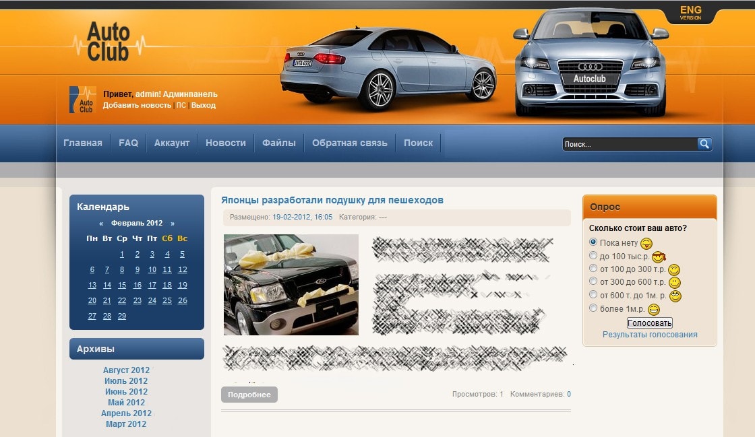Switch to the ENG version badge
The width and height of the screenshot is (755, 437).
690,13
